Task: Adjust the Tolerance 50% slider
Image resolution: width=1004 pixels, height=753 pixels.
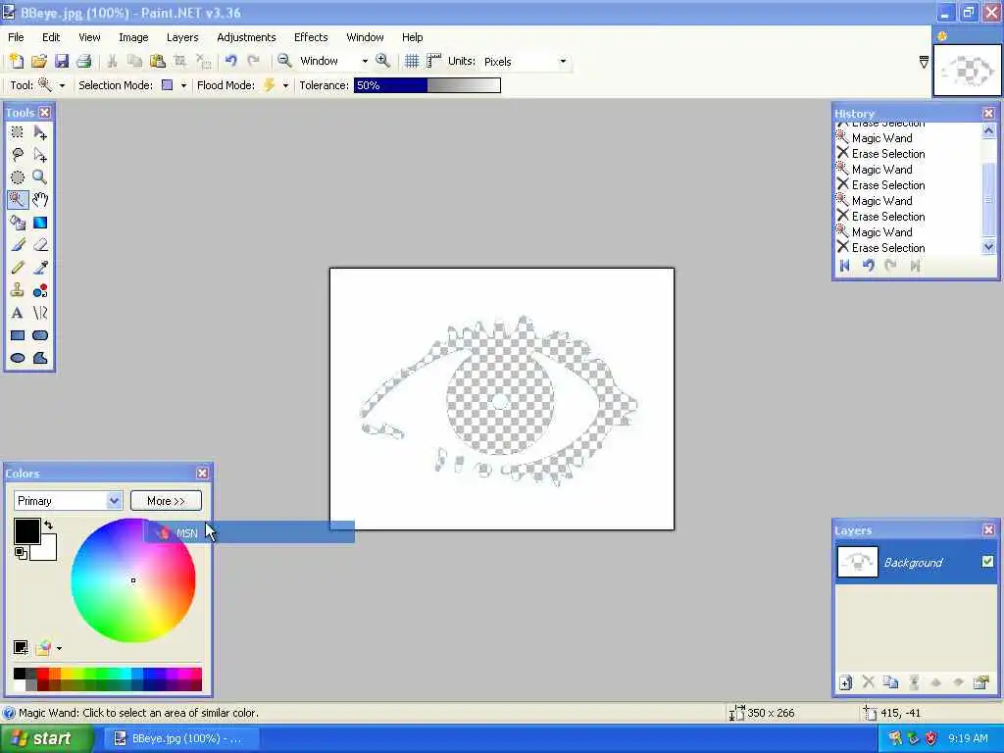Action: 427,86
